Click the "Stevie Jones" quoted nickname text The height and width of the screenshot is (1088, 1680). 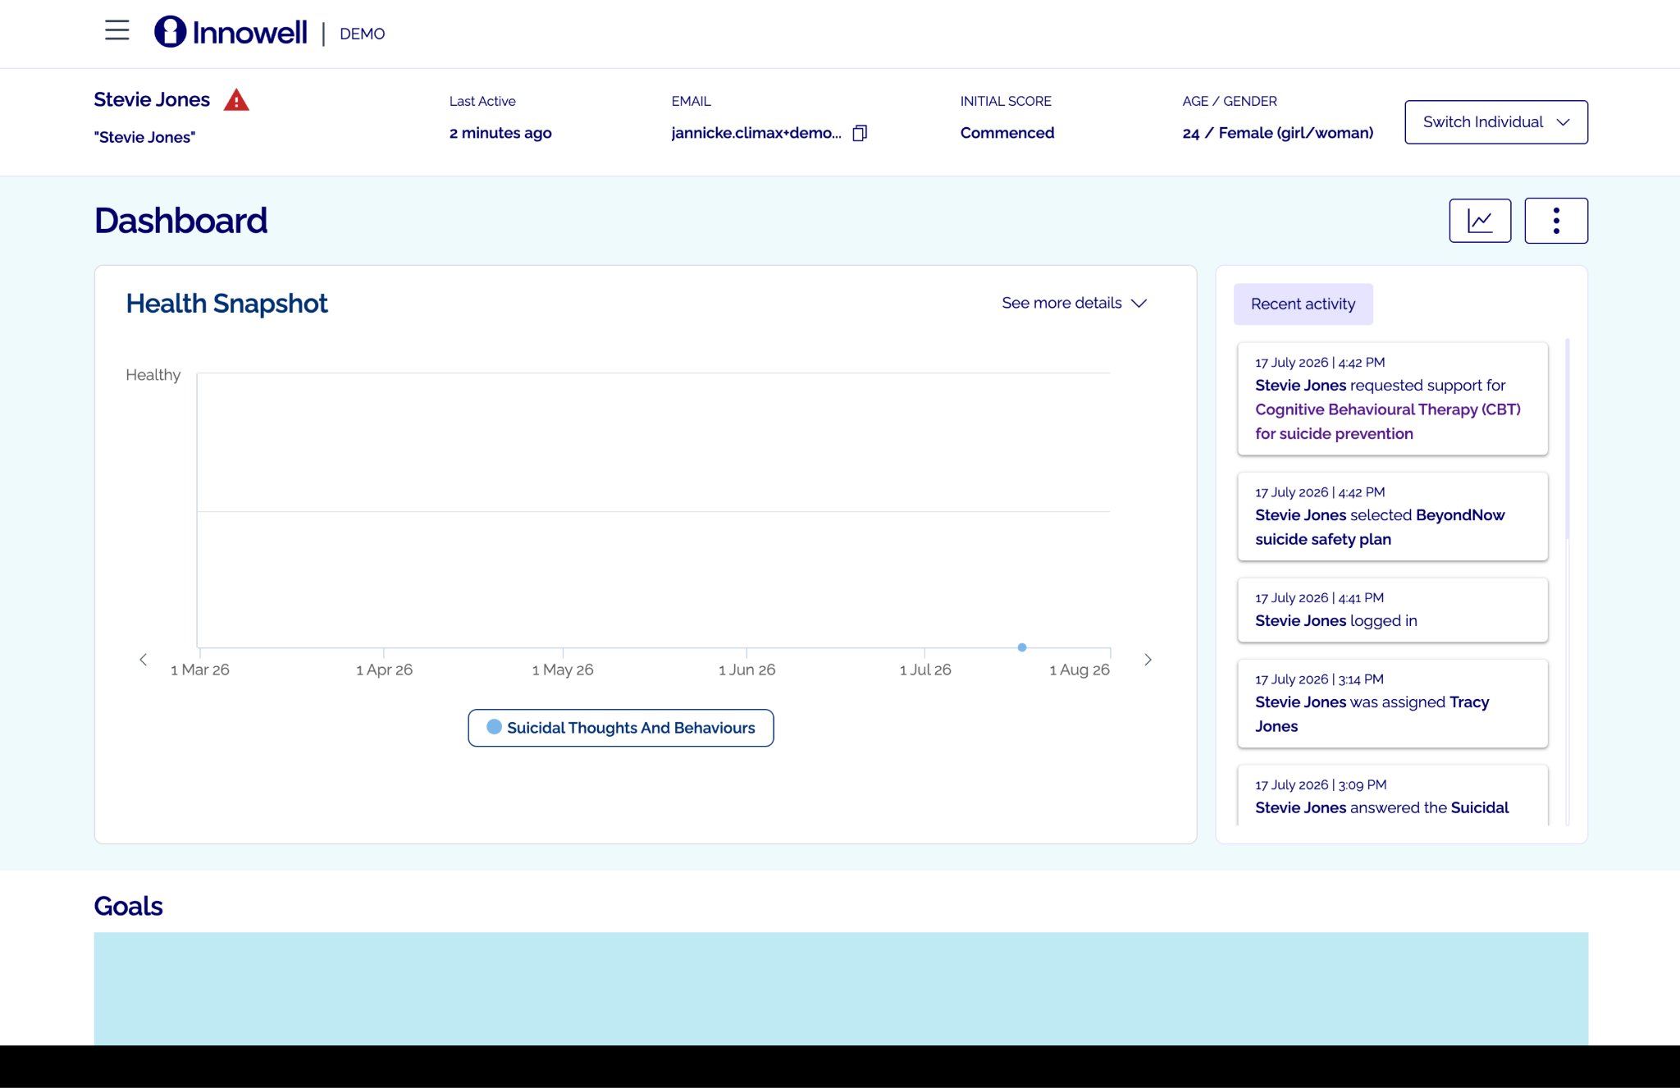[144, 137]
